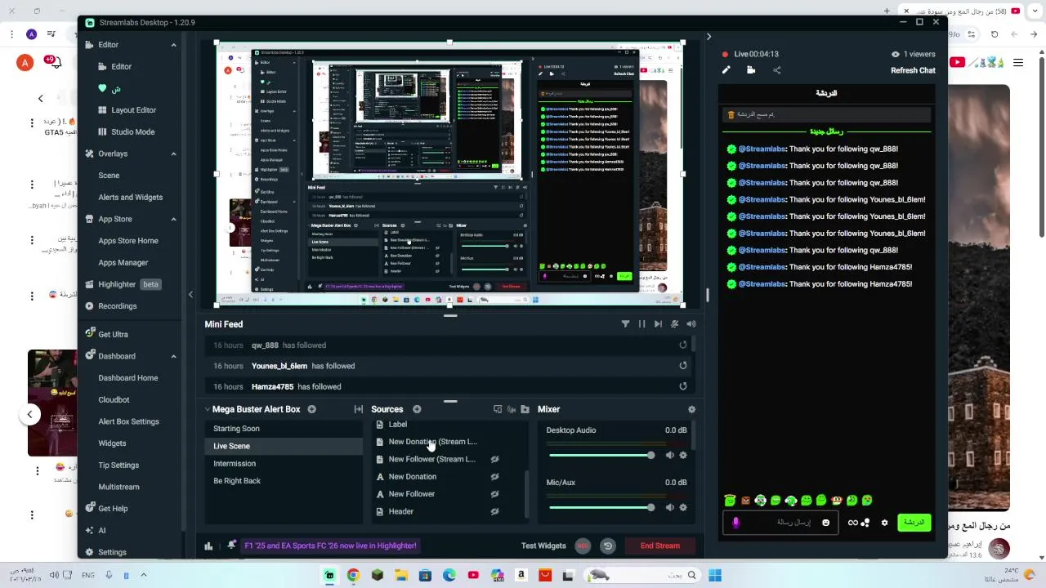Open Chrome from the Windows taskbar

tap(353, 576)
